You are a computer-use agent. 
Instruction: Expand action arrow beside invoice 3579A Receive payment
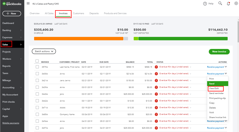(226, 67)
